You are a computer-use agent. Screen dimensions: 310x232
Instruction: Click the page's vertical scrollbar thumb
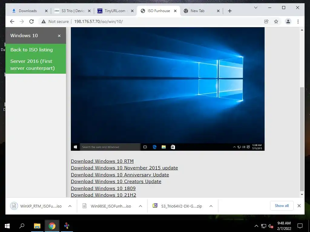coord(302,139)
